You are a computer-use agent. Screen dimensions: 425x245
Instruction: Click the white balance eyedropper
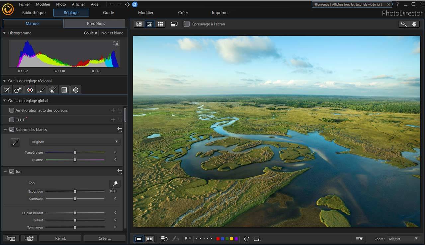click(15, 142)
